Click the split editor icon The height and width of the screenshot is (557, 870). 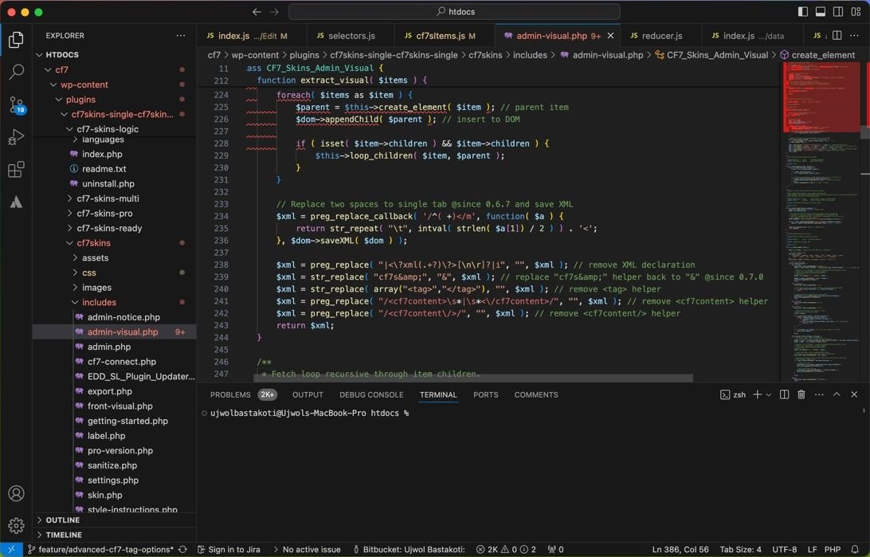(837, 36)
